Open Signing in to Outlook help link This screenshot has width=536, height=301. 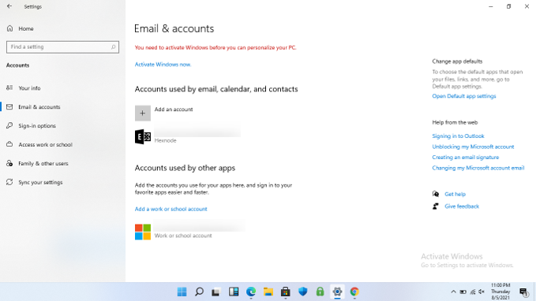(458, 136)
